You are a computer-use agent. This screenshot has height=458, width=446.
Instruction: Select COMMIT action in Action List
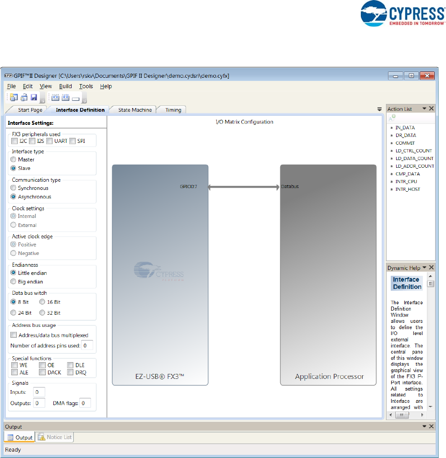pyautogui.click(x=405, y=143)
